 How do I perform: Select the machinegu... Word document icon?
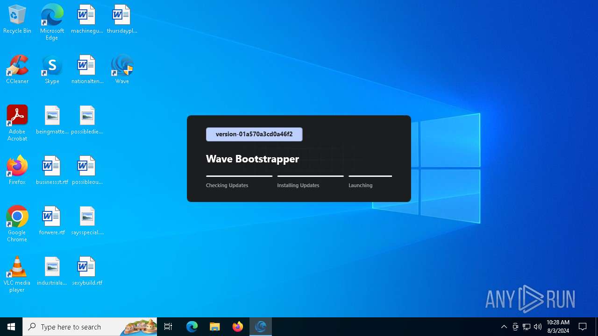coord(87,19)
